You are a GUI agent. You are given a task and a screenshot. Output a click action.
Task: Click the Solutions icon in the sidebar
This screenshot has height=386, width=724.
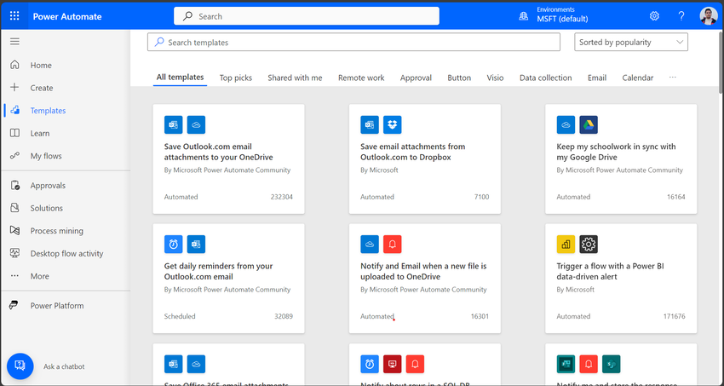tap(14, 208)
